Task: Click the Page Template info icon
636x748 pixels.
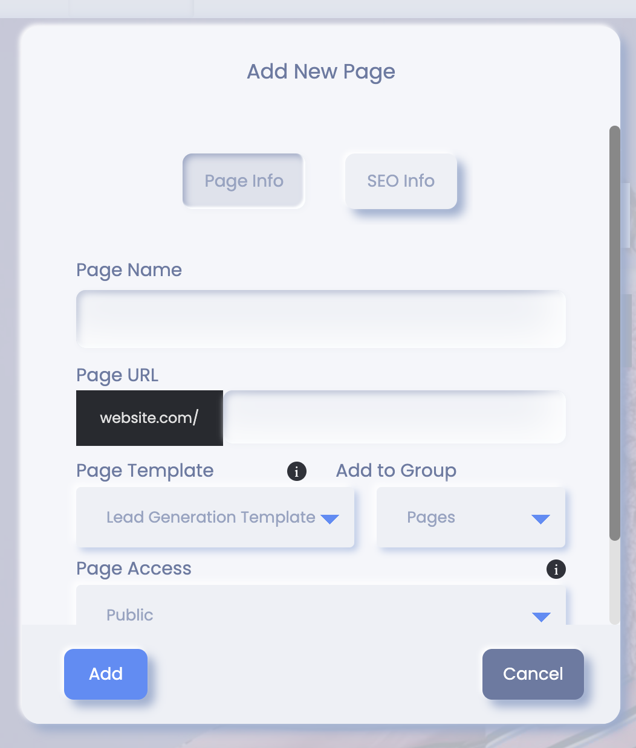Action: tap(296, 471)
